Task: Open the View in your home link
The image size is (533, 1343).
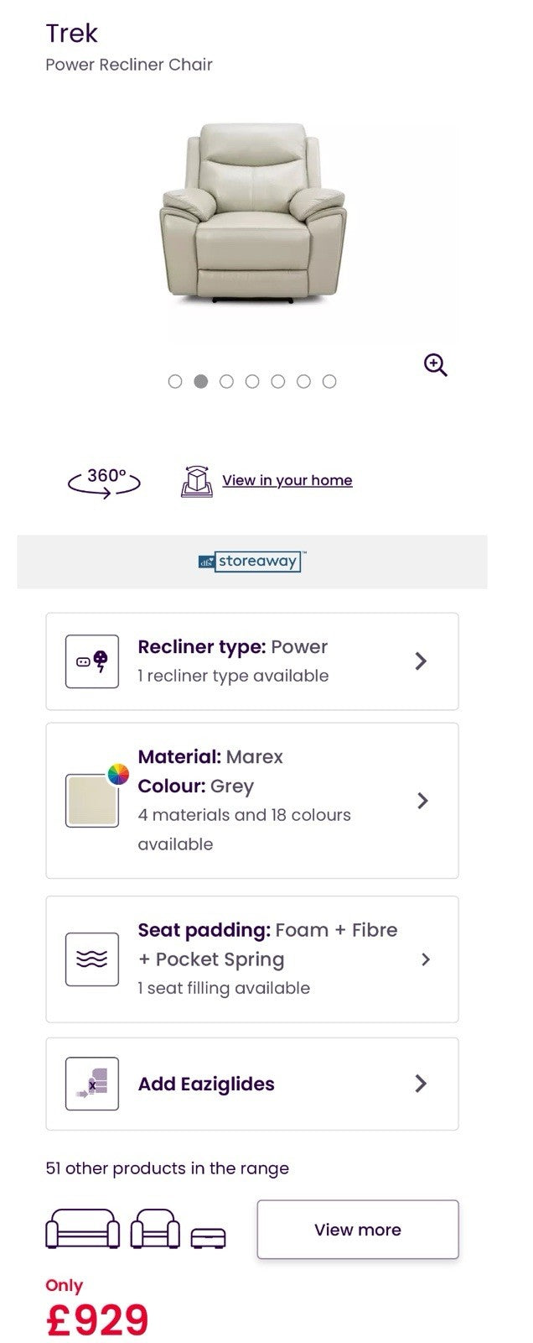Action: click(287, 480)
